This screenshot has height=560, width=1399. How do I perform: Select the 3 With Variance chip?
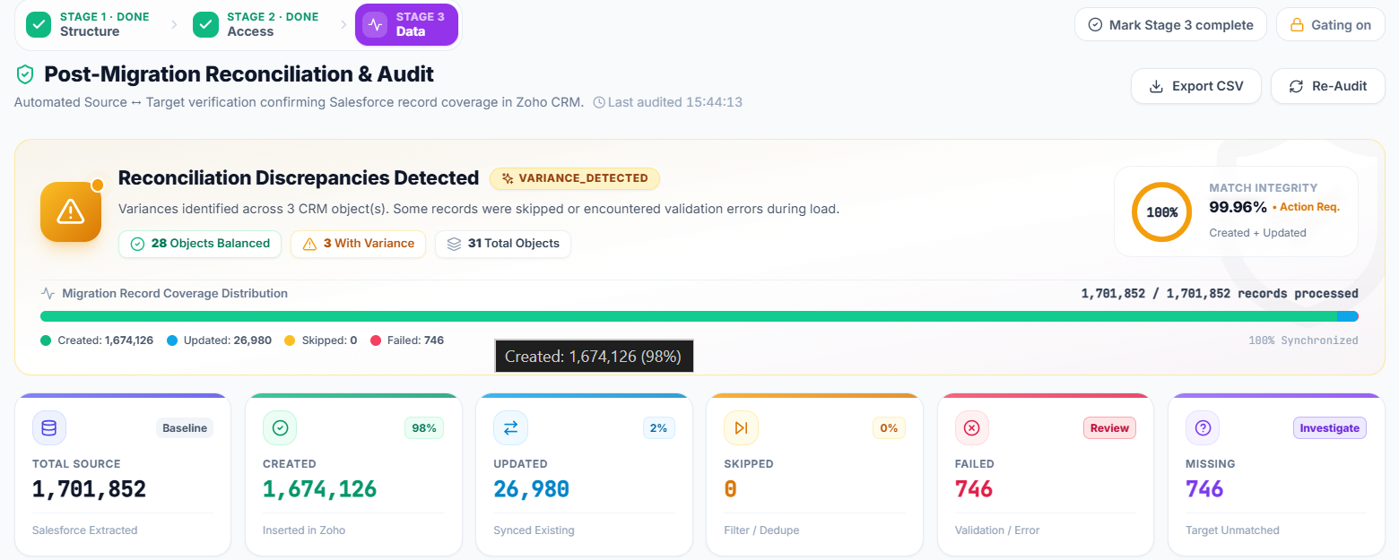[x=358, y=244]
